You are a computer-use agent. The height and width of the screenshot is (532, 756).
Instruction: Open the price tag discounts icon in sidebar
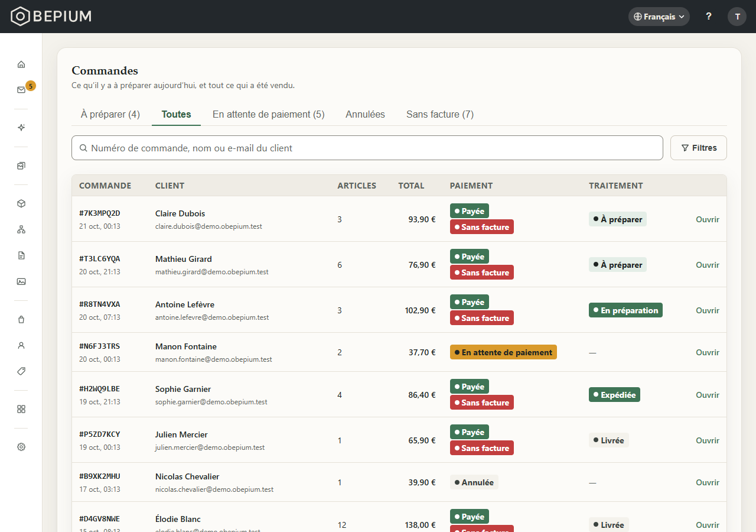tap(21, 371)
